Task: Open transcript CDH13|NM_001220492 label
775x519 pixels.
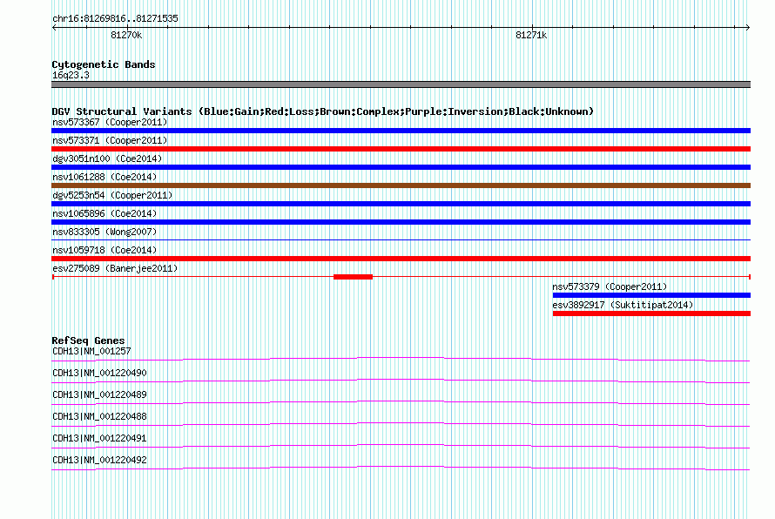Action: pyautogui.click(x=99, y=460)
